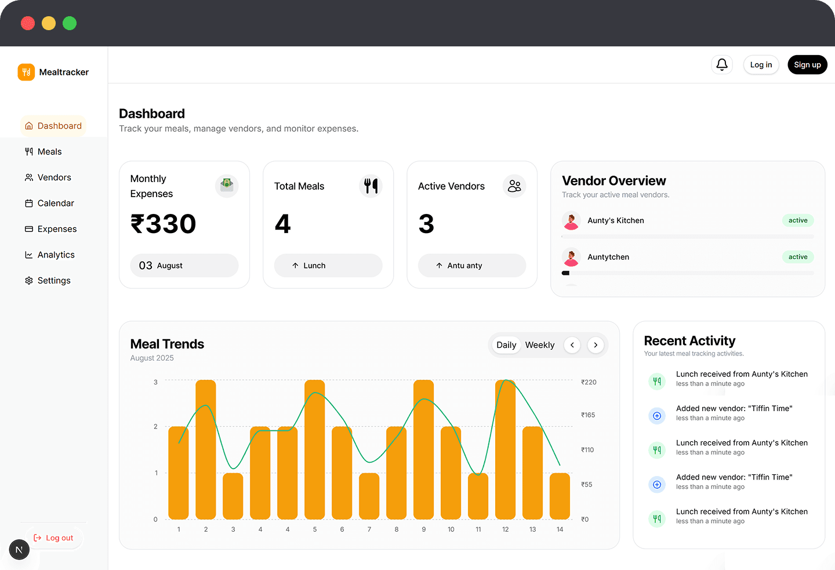Screen dimensions: 835x570
Task: Click Log in at the top right
Action: [x=761, y=64]
